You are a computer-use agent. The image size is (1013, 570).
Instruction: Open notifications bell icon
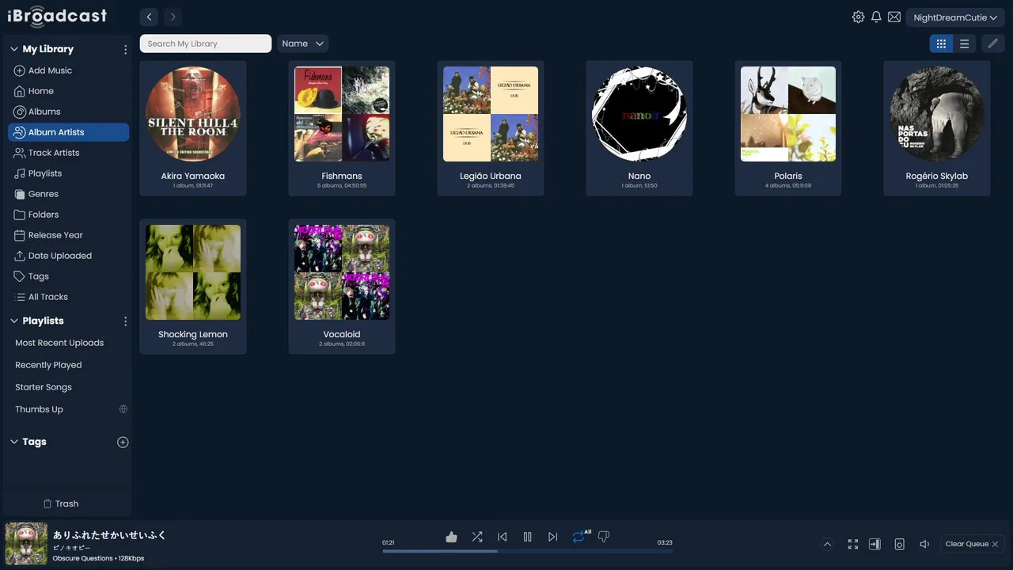876,17
